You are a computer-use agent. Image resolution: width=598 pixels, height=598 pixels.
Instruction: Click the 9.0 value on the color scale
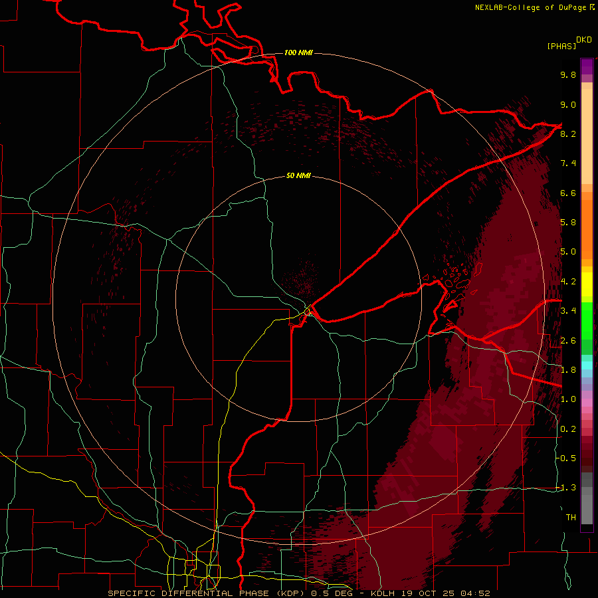pyautogui.click(x=568, y=104)
